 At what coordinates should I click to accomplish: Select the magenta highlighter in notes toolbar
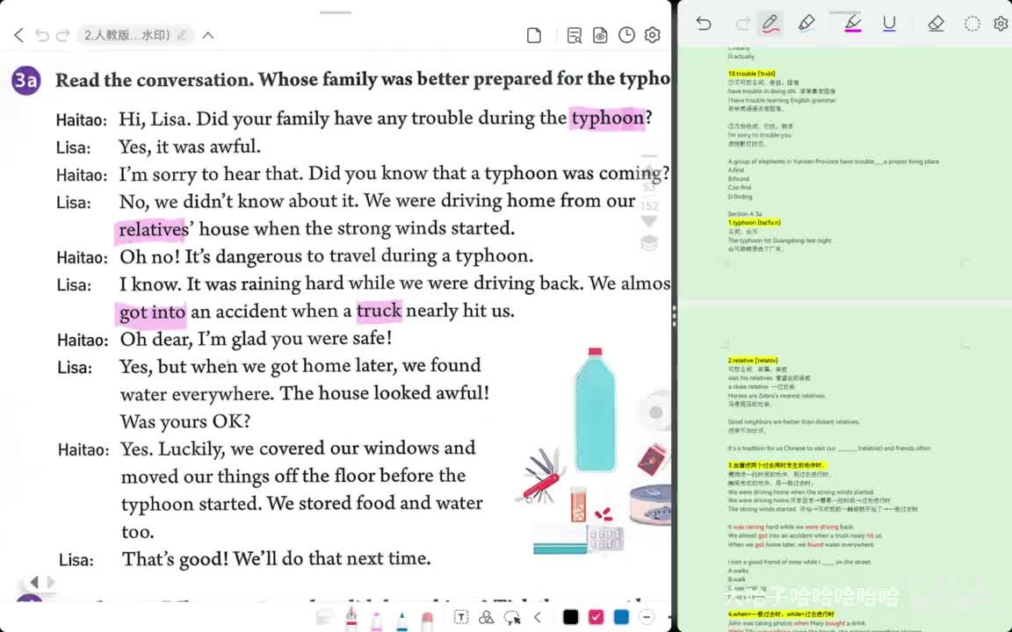(853, 24)
